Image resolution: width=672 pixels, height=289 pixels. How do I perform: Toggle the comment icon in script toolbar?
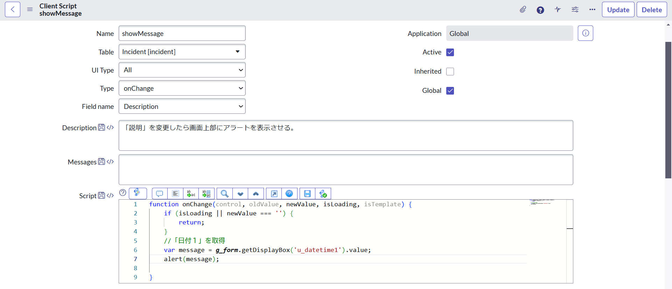coord(160,194)
